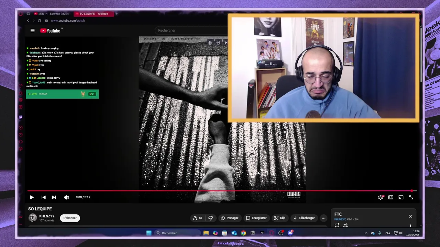Switch to theater mode view
The width and height of the screenshot is (440, 247).
(391, 197)
